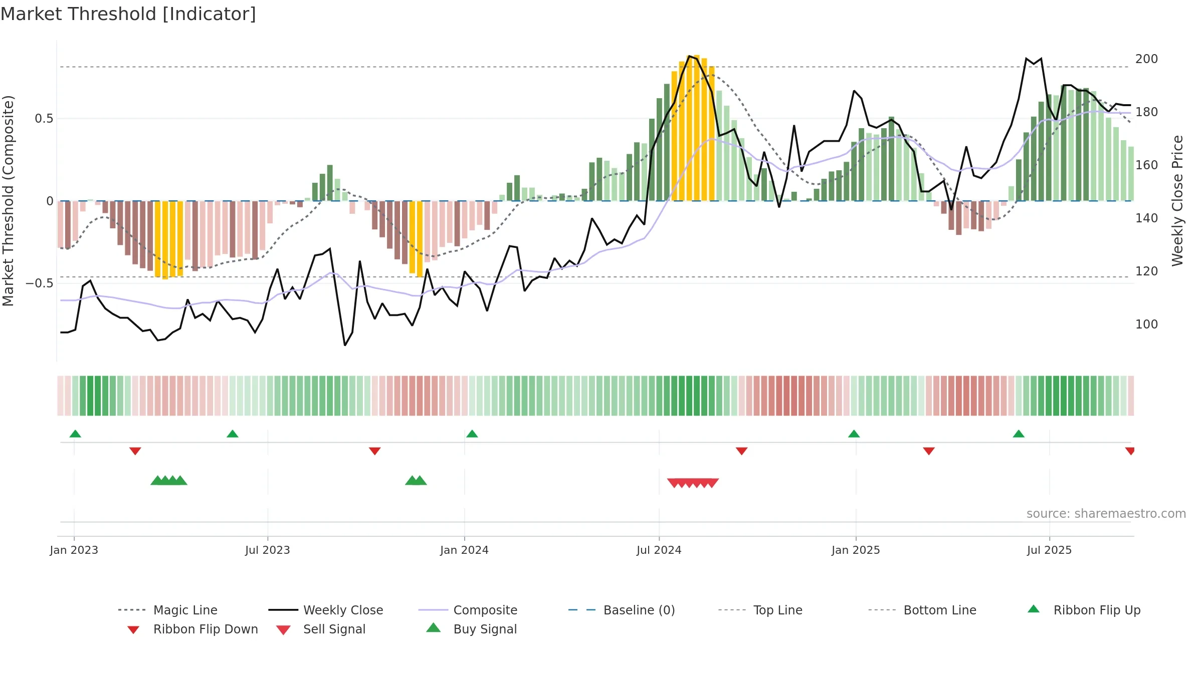This screenshot has width=1203, height=676.
Task: Click the Jan 2024 x-axis label
Action: (x=465, y=550)
